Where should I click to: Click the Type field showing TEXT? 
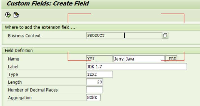99,74
